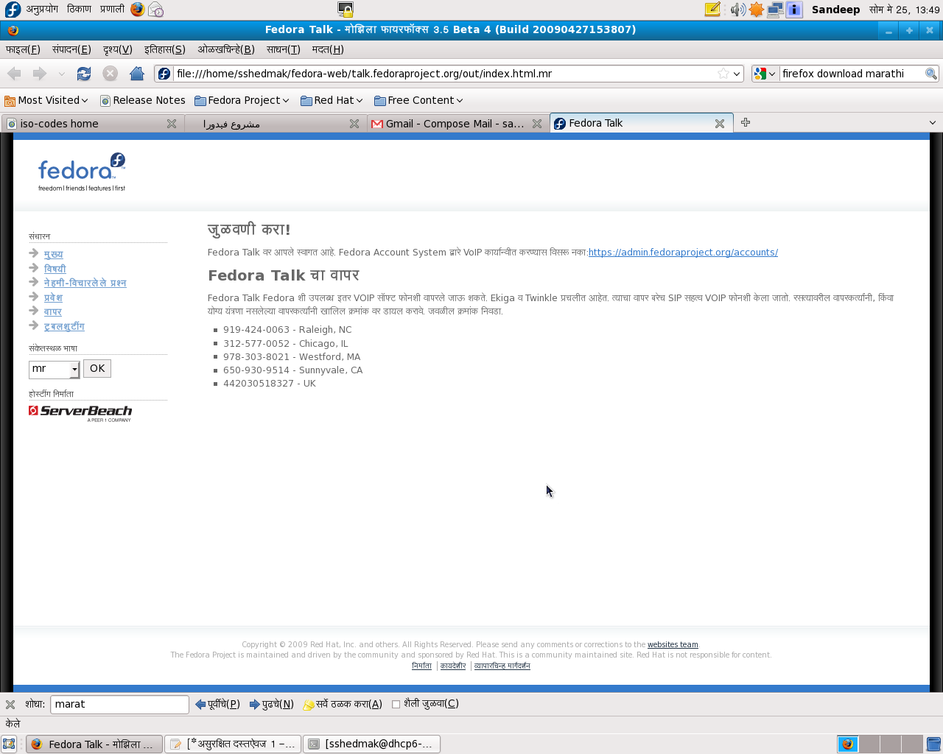This screenshot has height=754, width=943.
Task: Switch to the Gmail Compose Mail tab
Action: pos(457,124)
